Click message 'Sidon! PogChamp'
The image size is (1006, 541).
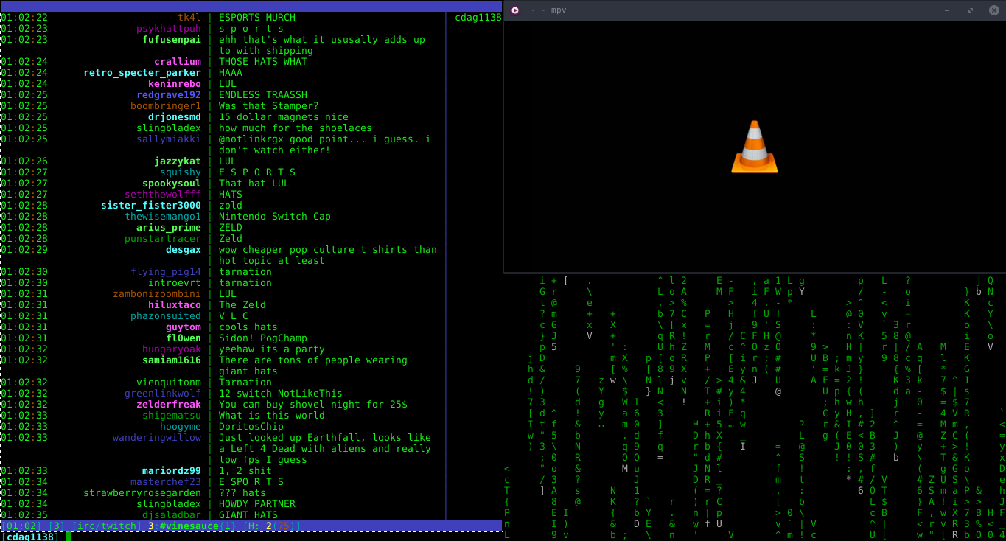pos(263,338)
